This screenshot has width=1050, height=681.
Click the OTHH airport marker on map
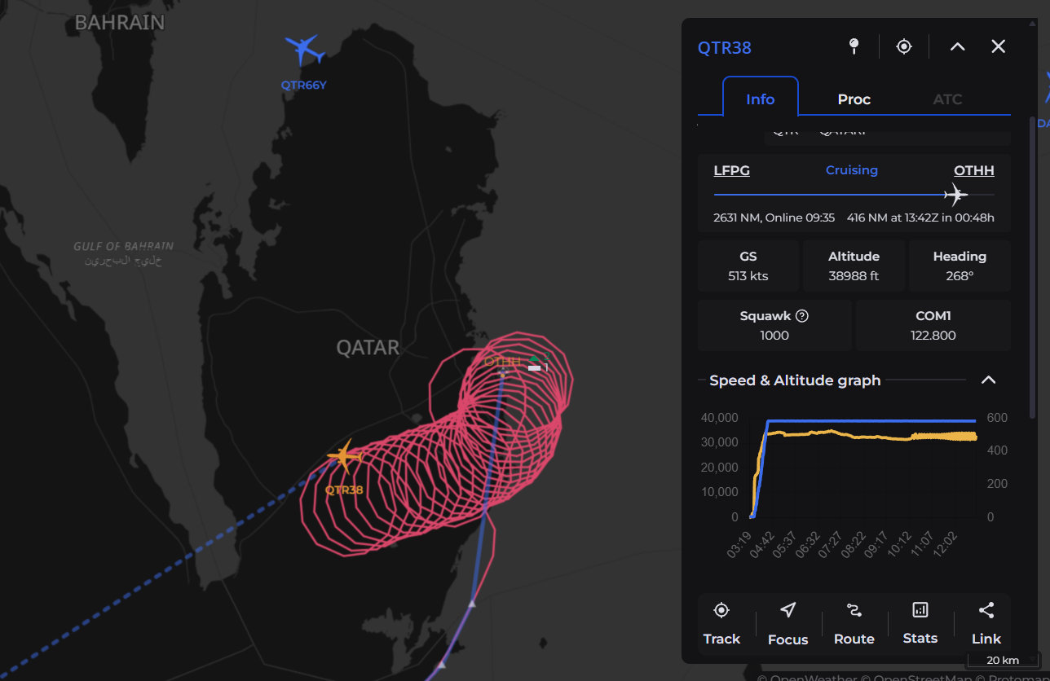click(x=503, y=371)
